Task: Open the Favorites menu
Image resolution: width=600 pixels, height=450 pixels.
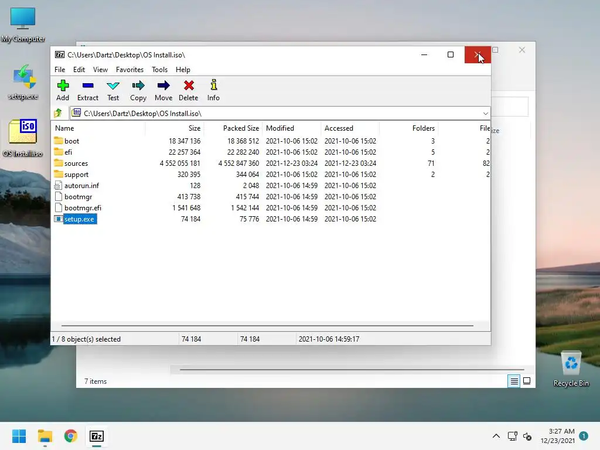Action: click(x=129, y=70)
